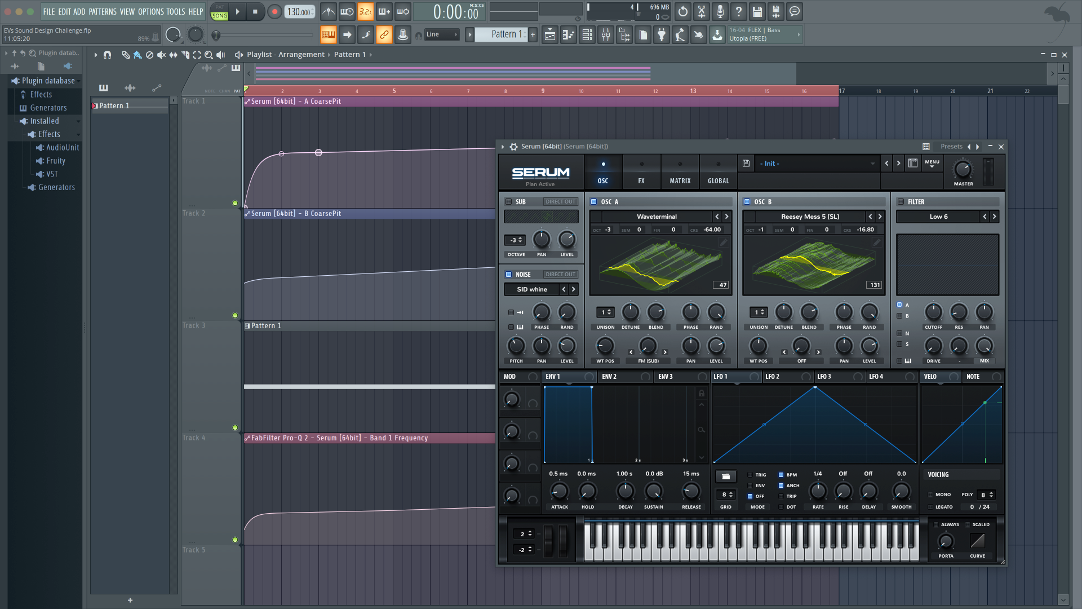Image resolution: width=1082 pixels, height=609 pixels.
Task: Switch to Serum FX tab
Action: [641, 173]
